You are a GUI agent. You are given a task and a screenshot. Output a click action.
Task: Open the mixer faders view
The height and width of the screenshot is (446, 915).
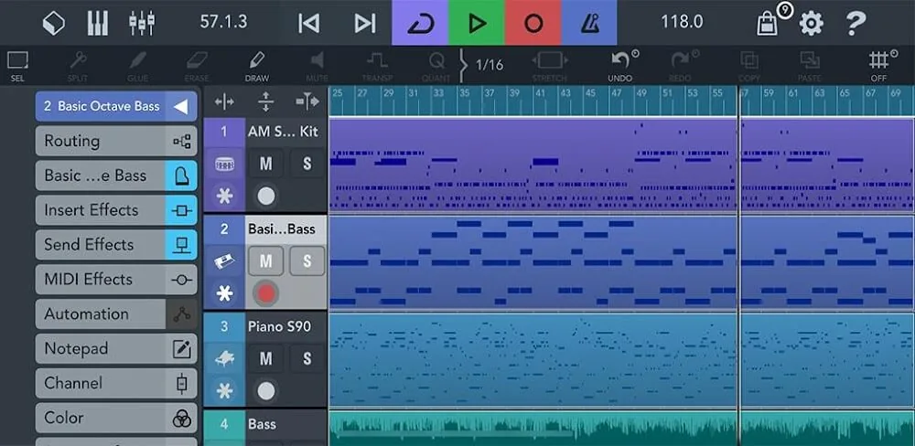pyautogui.click(x=142, y=24)
